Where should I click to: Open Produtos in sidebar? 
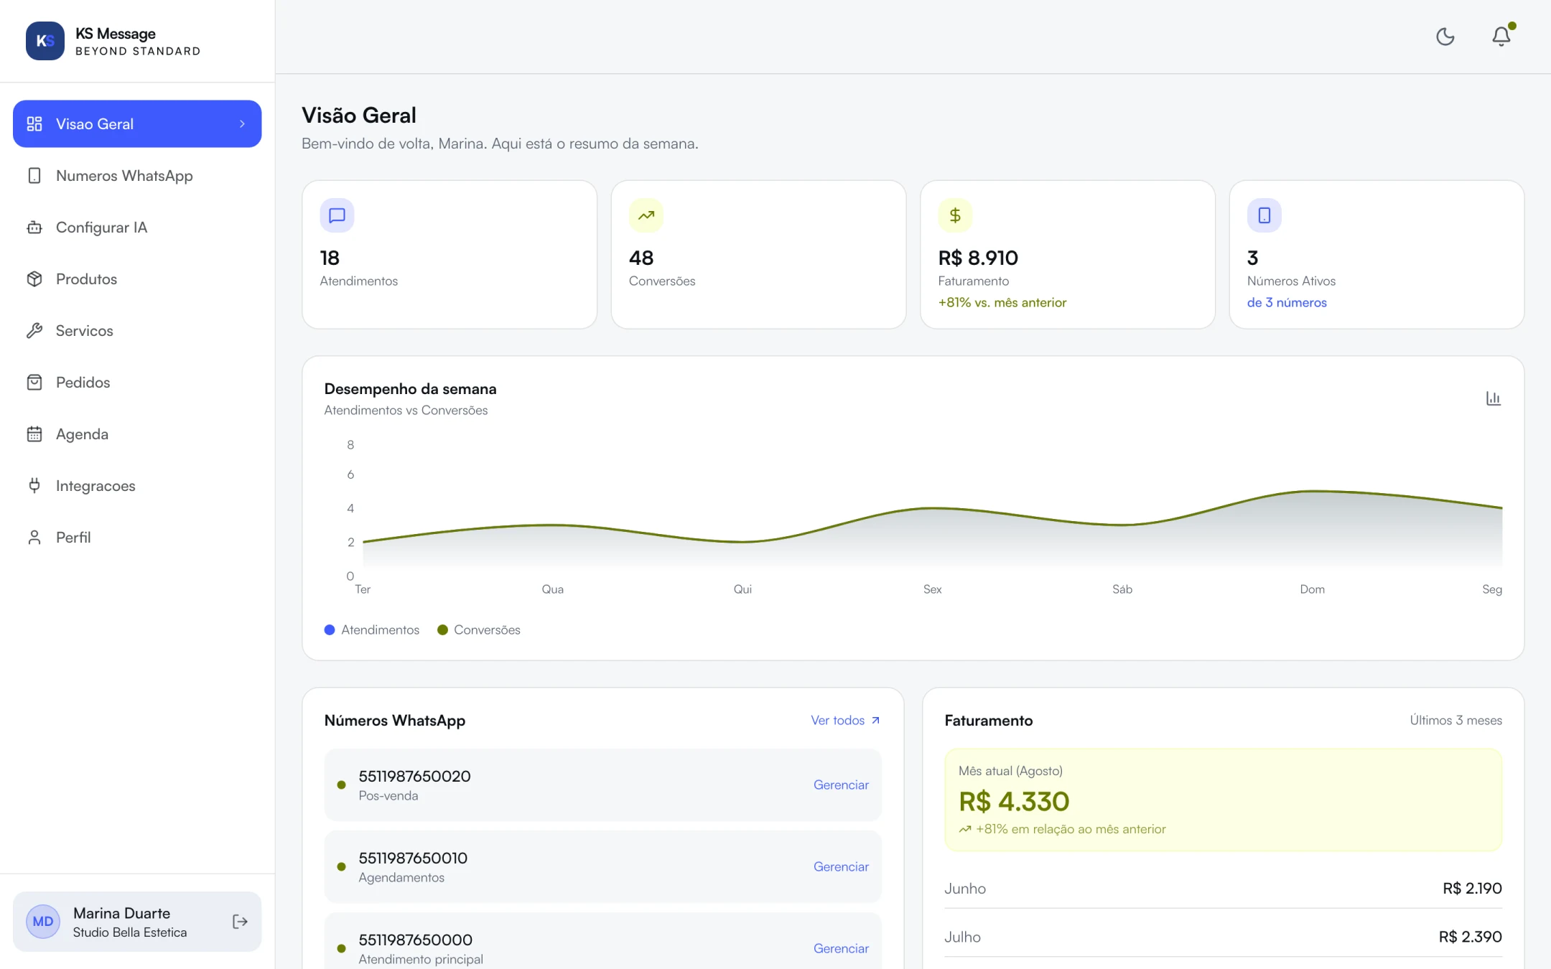[x=137, y=278]
